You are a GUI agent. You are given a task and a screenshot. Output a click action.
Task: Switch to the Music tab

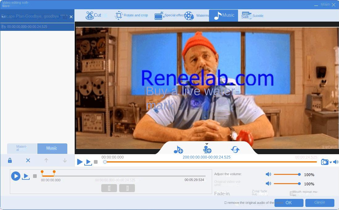224,15
